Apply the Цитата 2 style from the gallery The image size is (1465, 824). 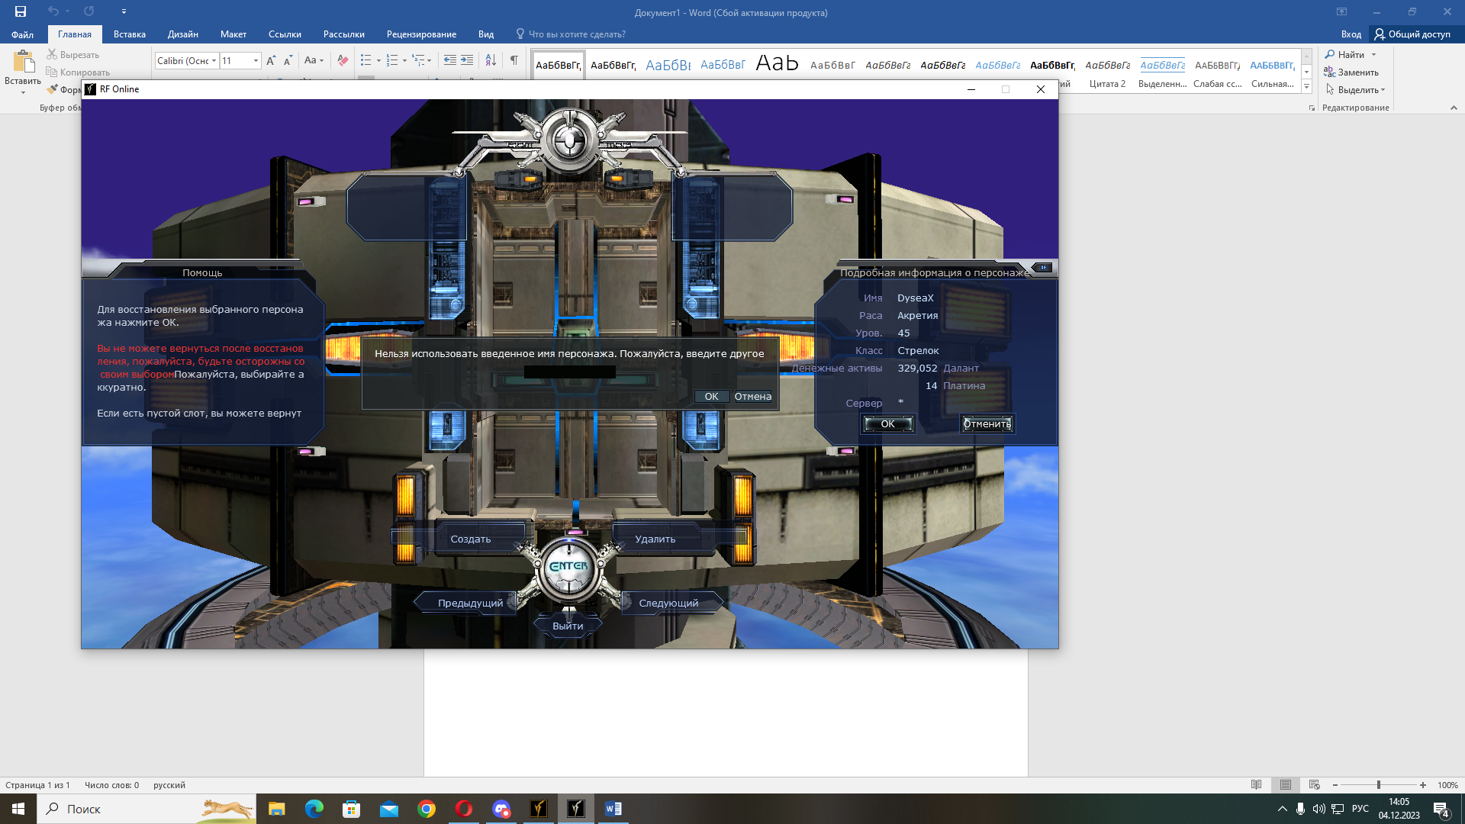(x=1107, y=72)
